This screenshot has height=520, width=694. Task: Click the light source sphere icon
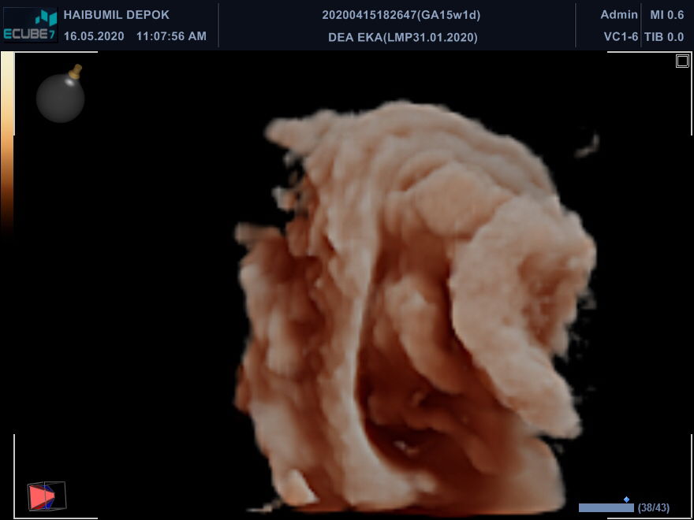coord(60,98)
